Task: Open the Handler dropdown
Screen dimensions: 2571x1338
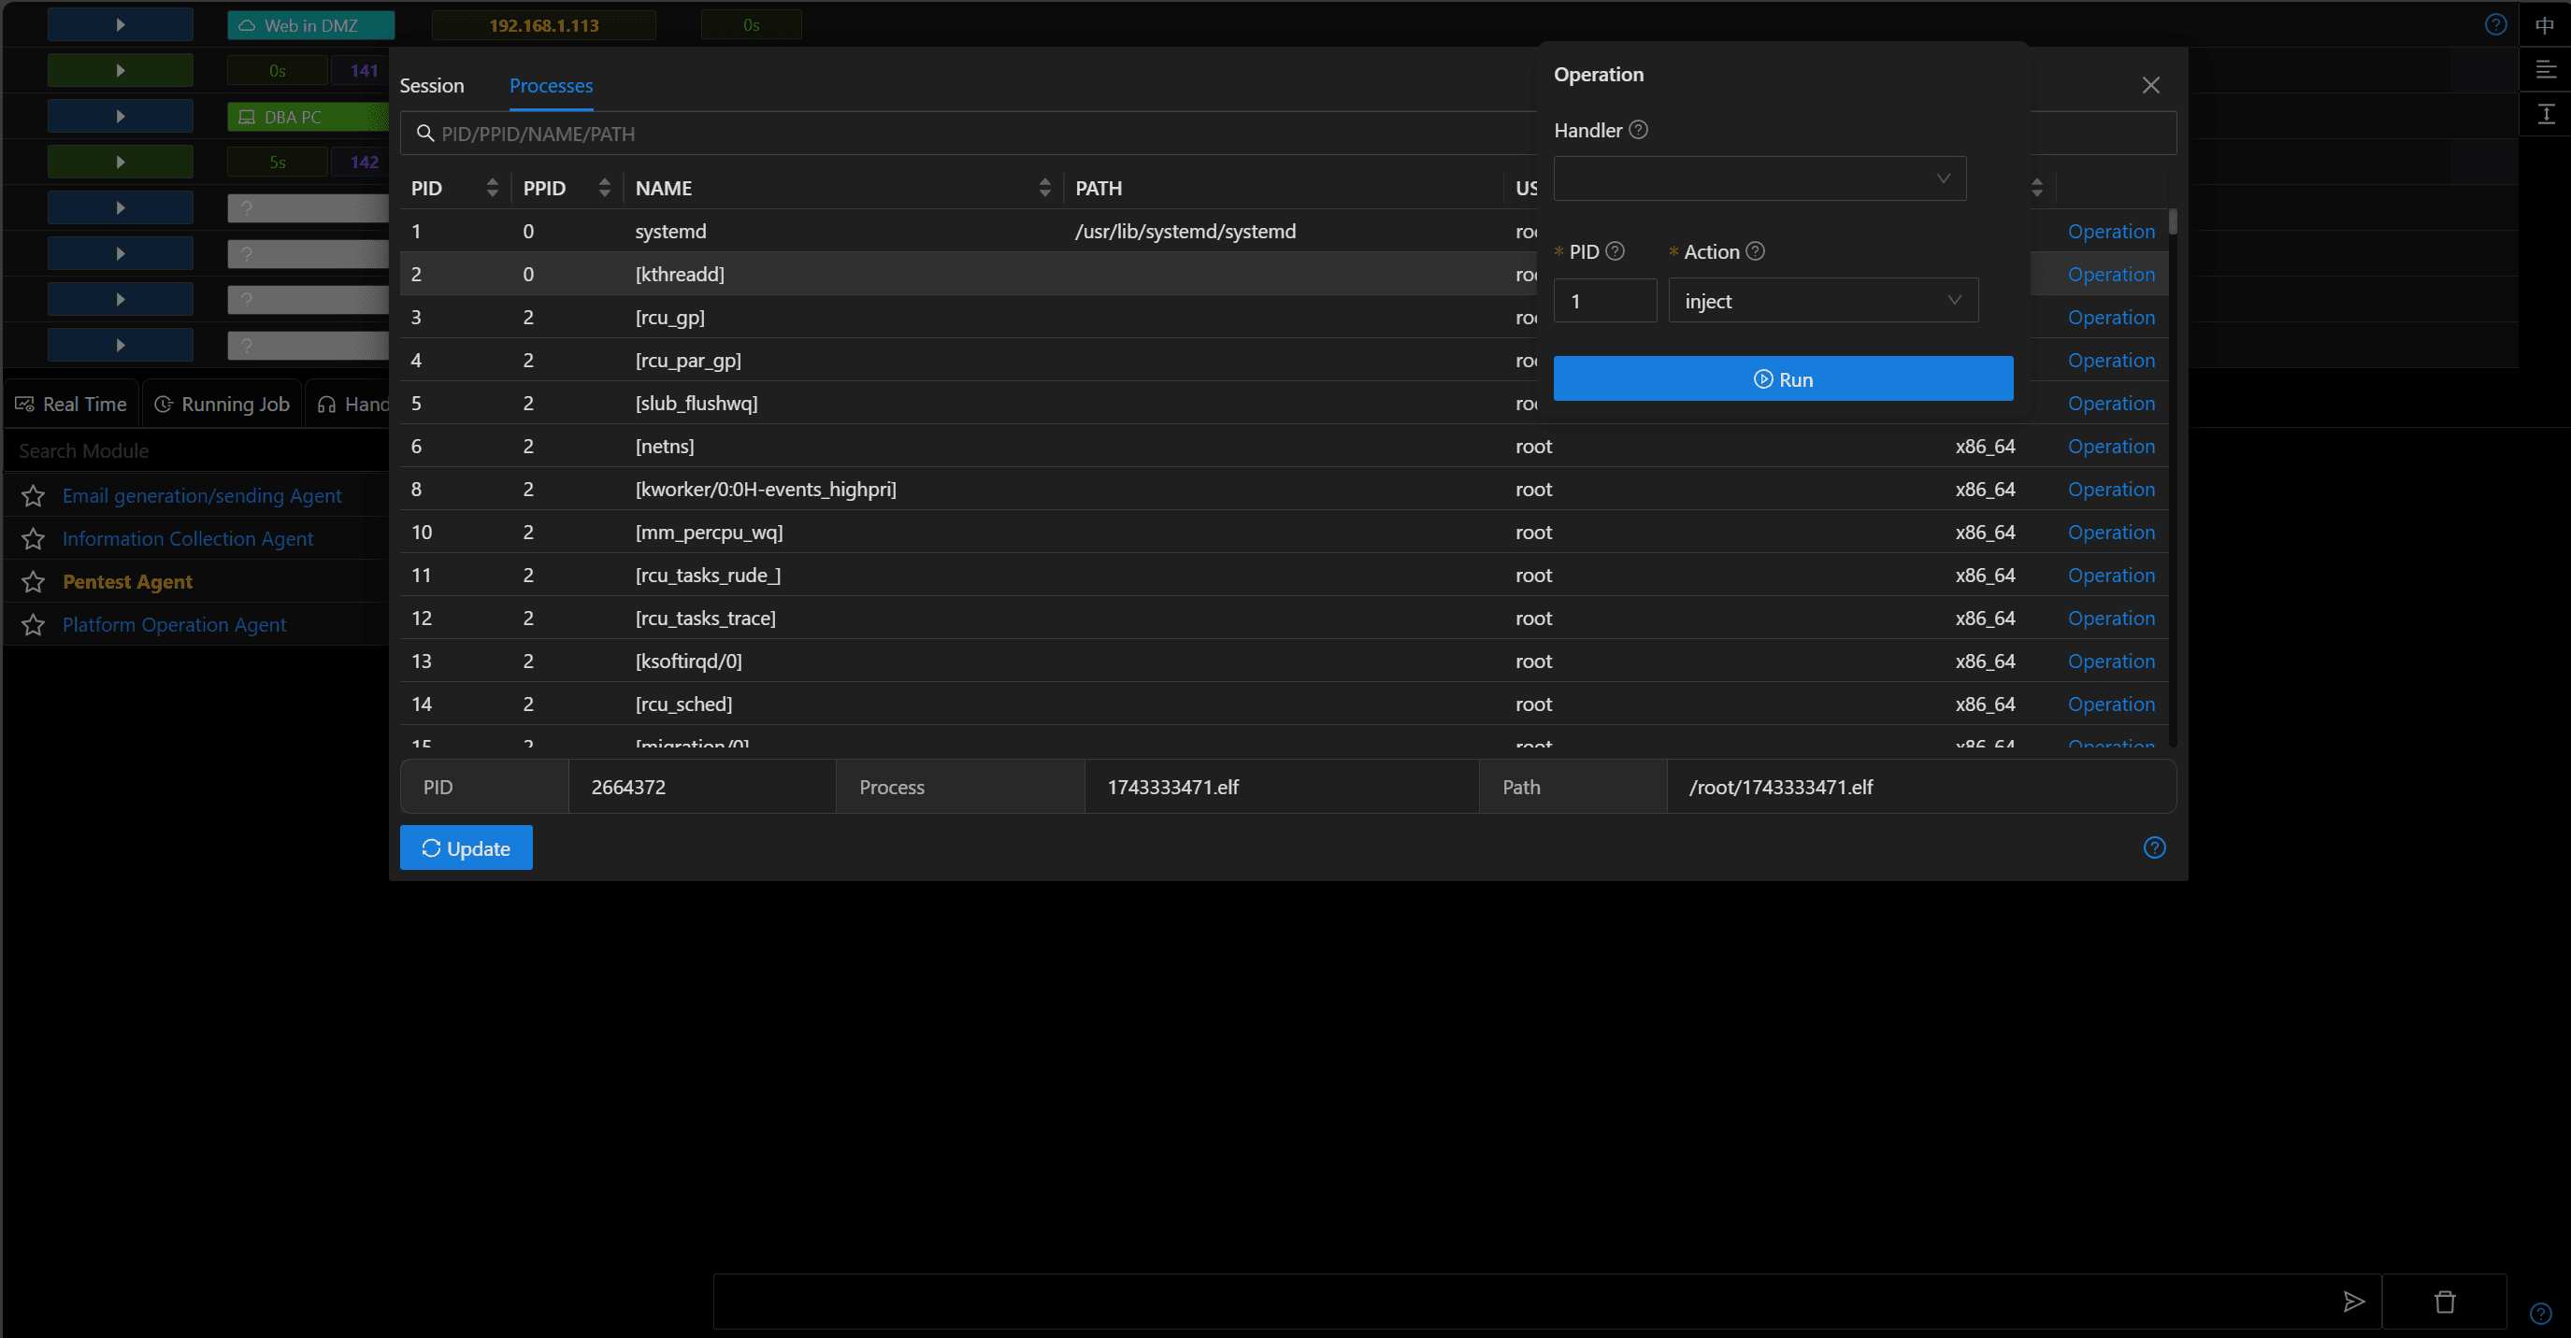Action: point(1759,178)
